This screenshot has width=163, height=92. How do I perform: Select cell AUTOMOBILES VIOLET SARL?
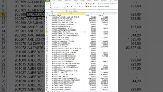[x=71, y=71]
